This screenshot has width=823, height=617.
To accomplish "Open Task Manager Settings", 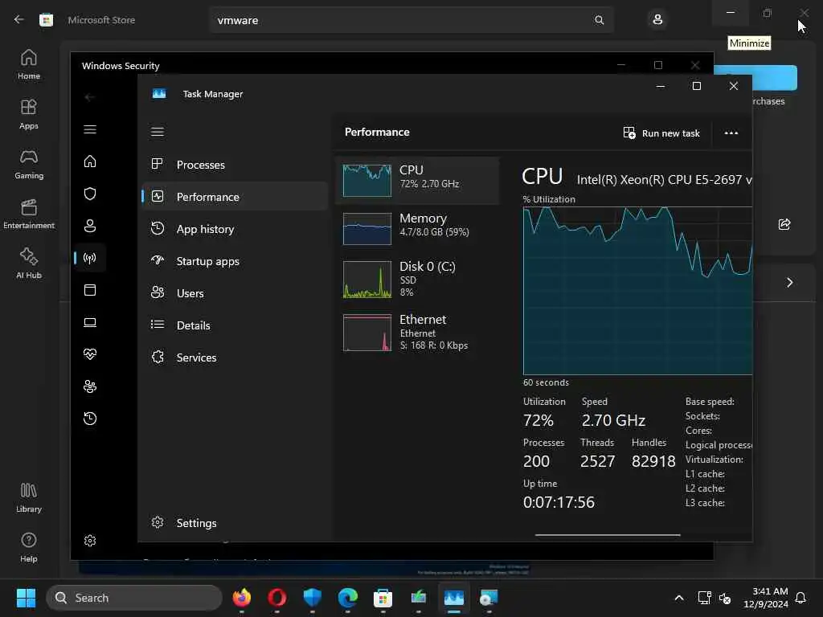I will [235, 522].
